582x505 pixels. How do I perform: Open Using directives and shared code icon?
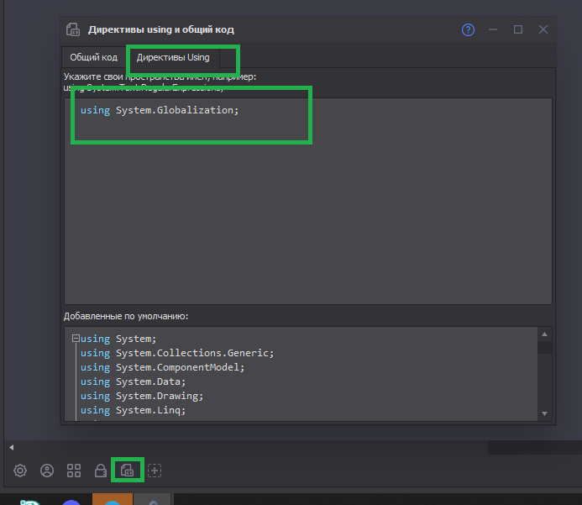tap(127, 471)
